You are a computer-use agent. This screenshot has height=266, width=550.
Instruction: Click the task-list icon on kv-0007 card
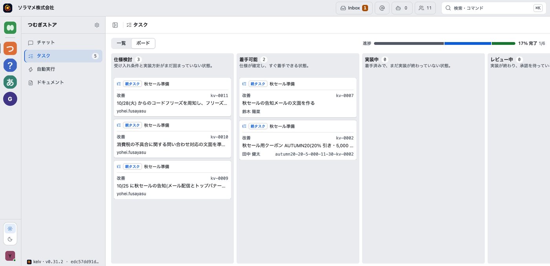pyautogui.click(x=244, y=84)
